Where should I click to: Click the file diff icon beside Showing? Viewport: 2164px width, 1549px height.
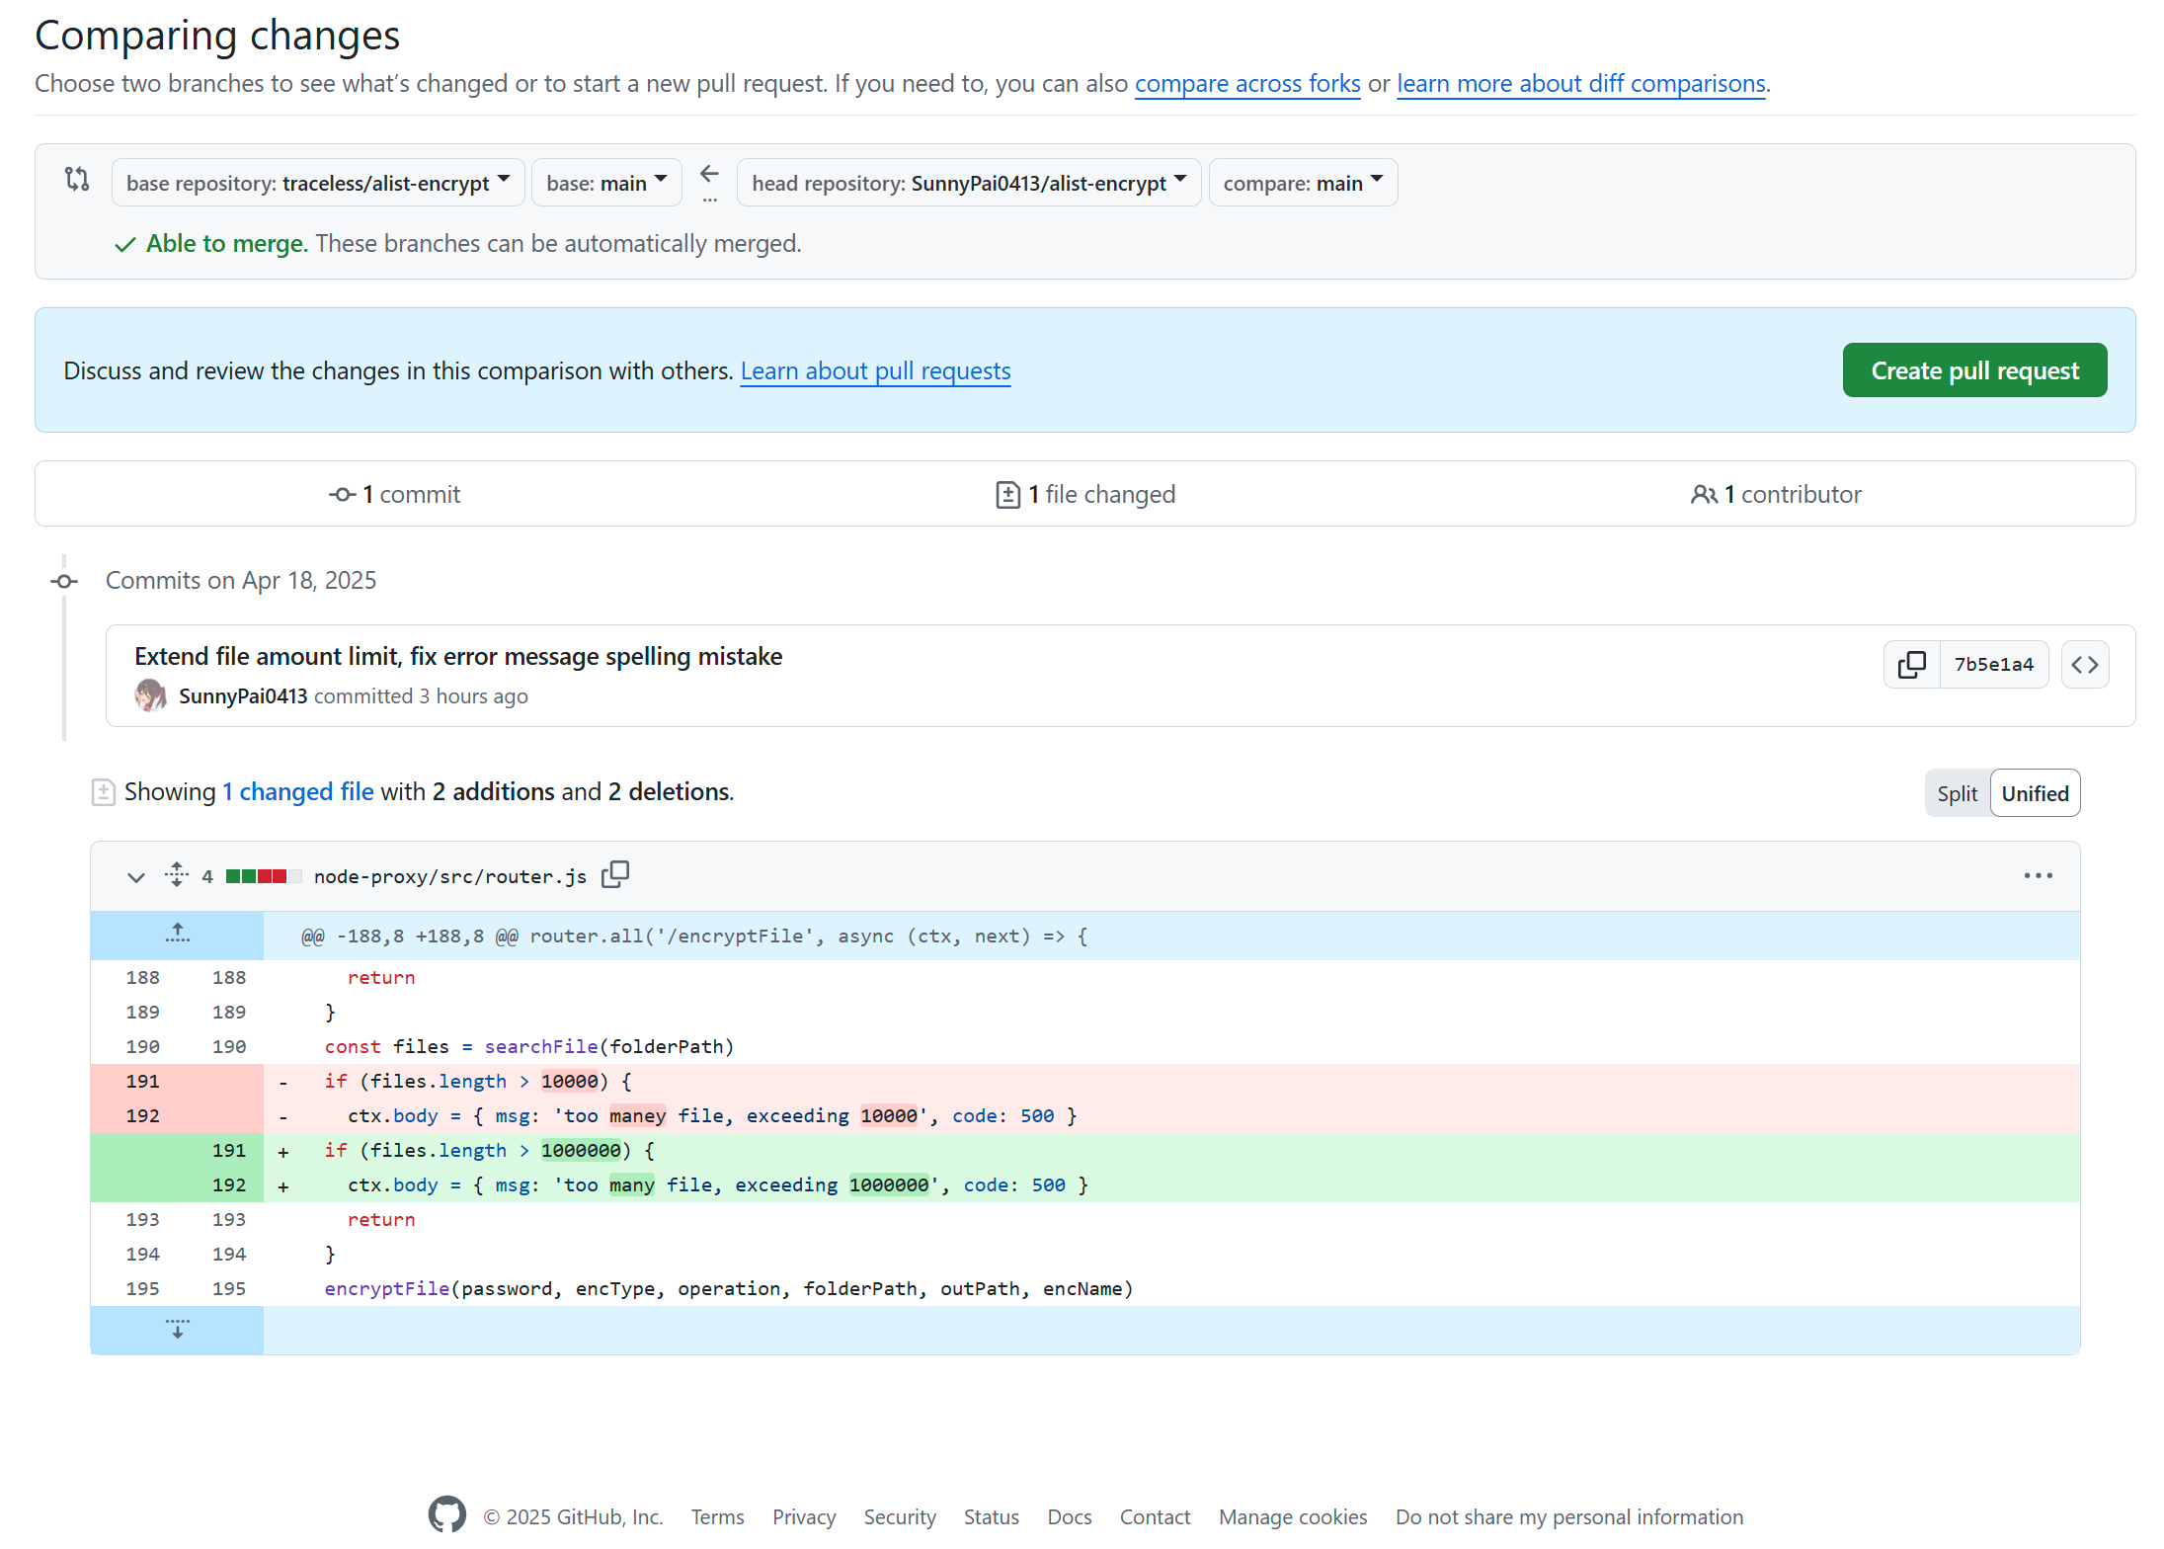click(x=104, y=792)
